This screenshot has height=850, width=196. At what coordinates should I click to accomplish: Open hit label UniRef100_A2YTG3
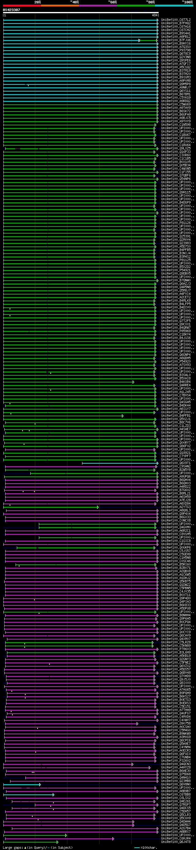point(175,507)
